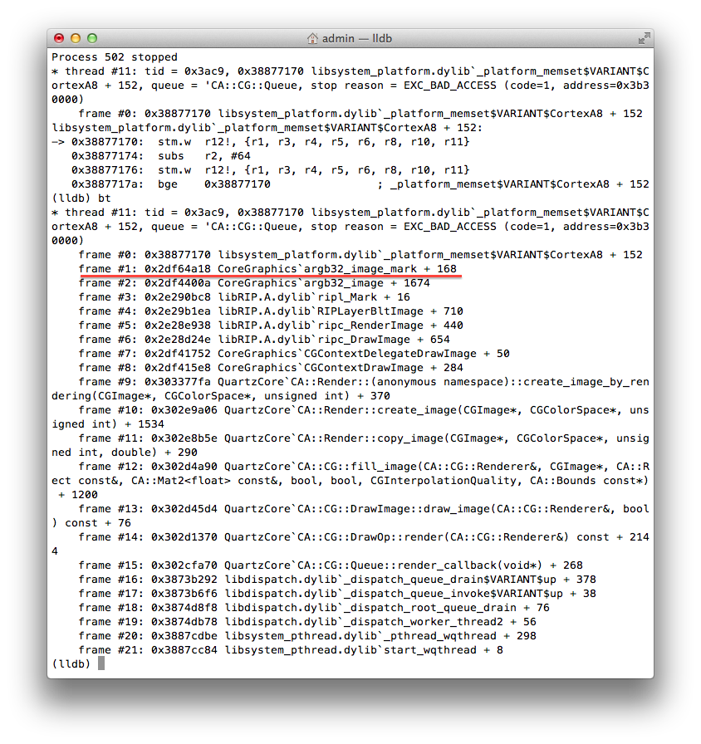Click the frame #3 ripl_Mark line

coord(244,297)
